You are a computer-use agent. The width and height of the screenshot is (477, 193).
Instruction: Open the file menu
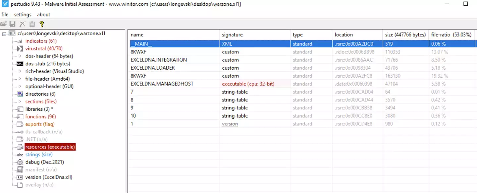pyautogui.click(x=5, y=15)
